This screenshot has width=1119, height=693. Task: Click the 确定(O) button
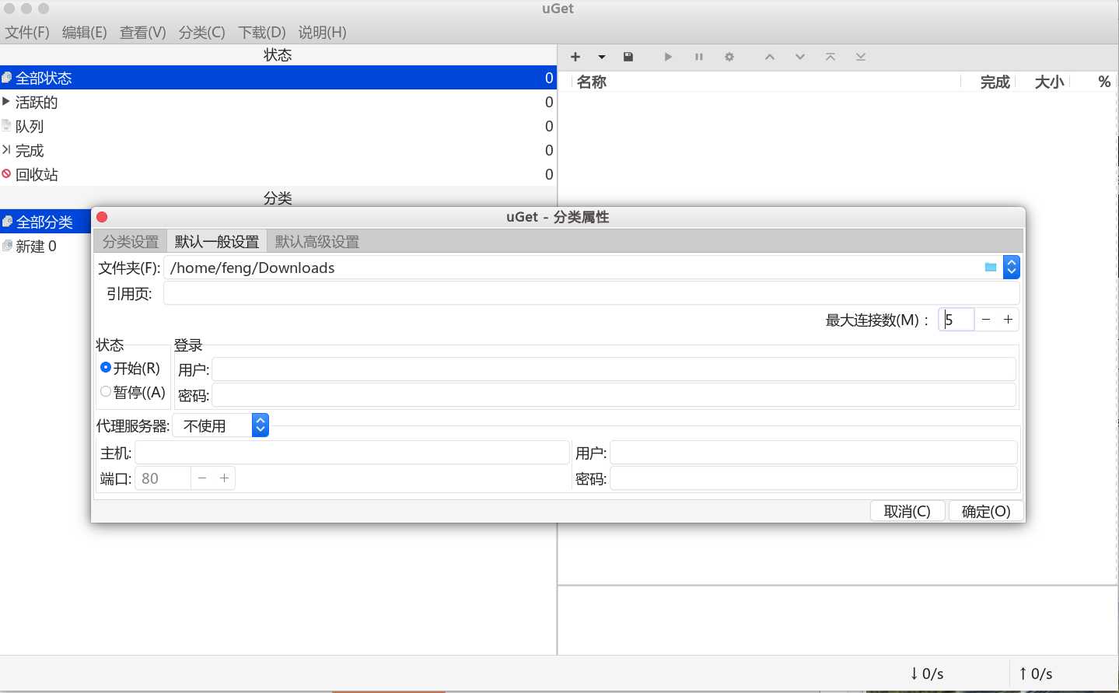pos(986,511)
